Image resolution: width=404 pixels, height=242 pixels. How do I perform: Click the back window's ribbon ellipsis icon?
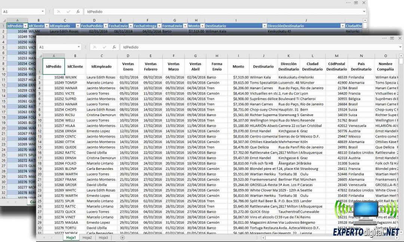pyautogui.click(x=348, y=3)
